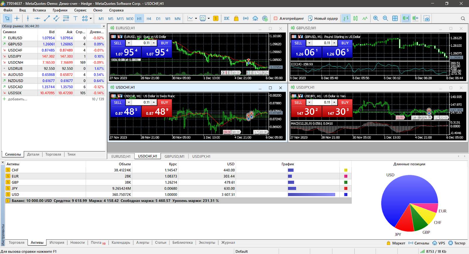The height and width of the screenshot is (254, 469).
Task: Select the trendline drawing tool
Action: (47, 18)
